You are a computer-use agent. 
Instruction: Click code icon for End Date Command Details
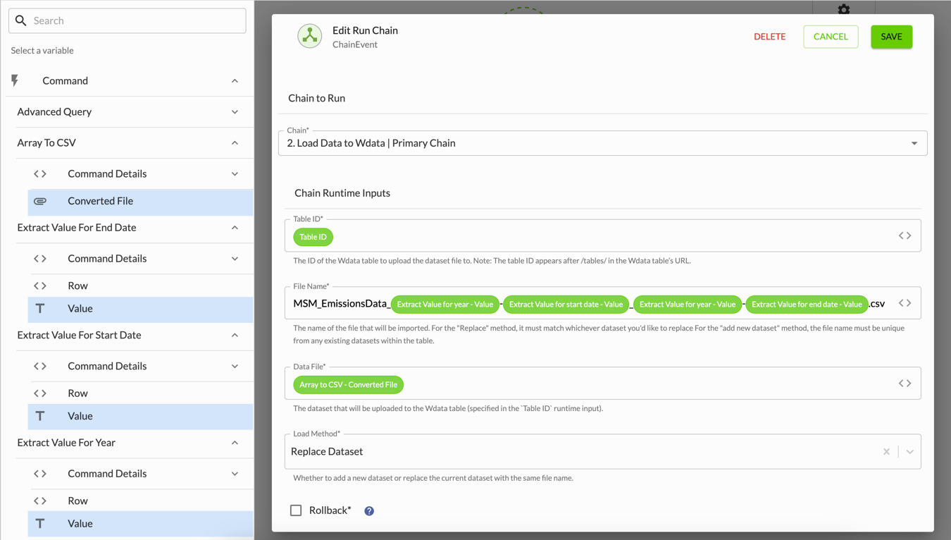40,259
